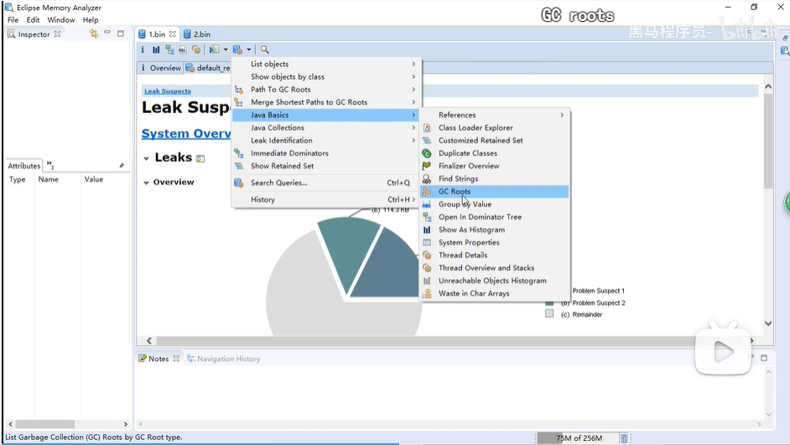Expand Show objects by class submenu
The width and height of the screenshot is (790, 445).
point(325,76)
